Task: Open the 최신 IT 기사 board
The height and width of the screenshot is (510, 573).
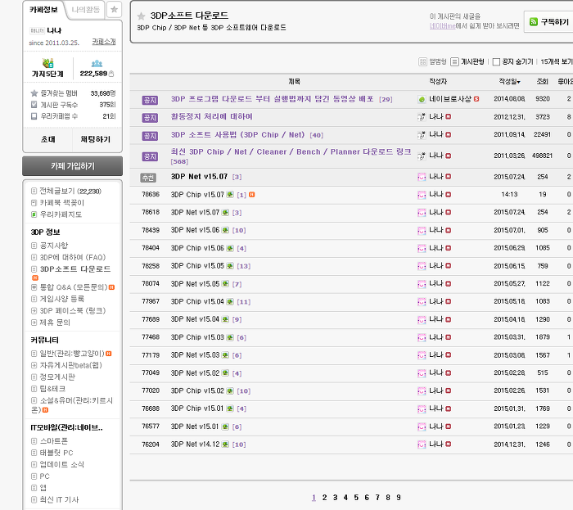Action: [59, 499]
